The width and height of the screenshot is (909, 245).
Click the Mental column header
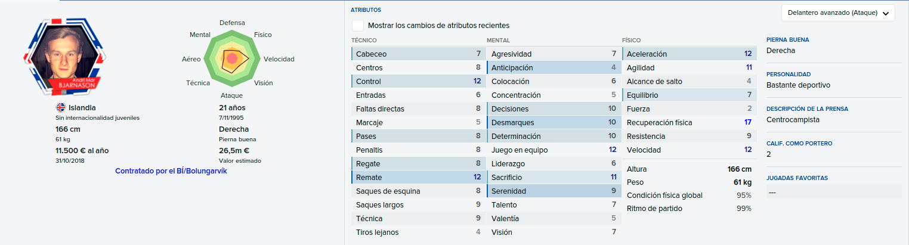point(497,40)
